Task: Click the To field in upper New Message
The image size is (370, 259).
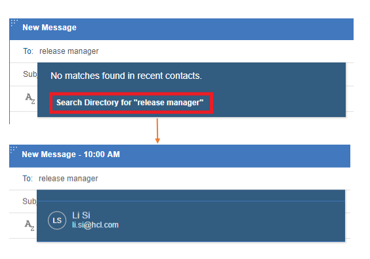Action: 182,51
